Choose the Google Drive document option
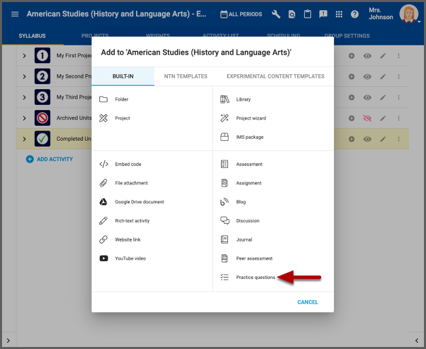The height and width of the screenshot is (349, 426). 139,202
